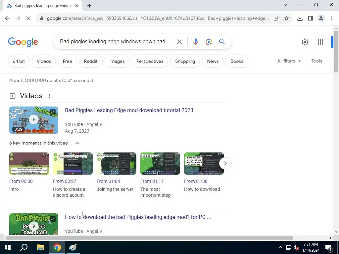Toggle the Chrome side panel icon
Viewport: 339px width, 254px height.
pyautogui.click(x=311, y=19)
